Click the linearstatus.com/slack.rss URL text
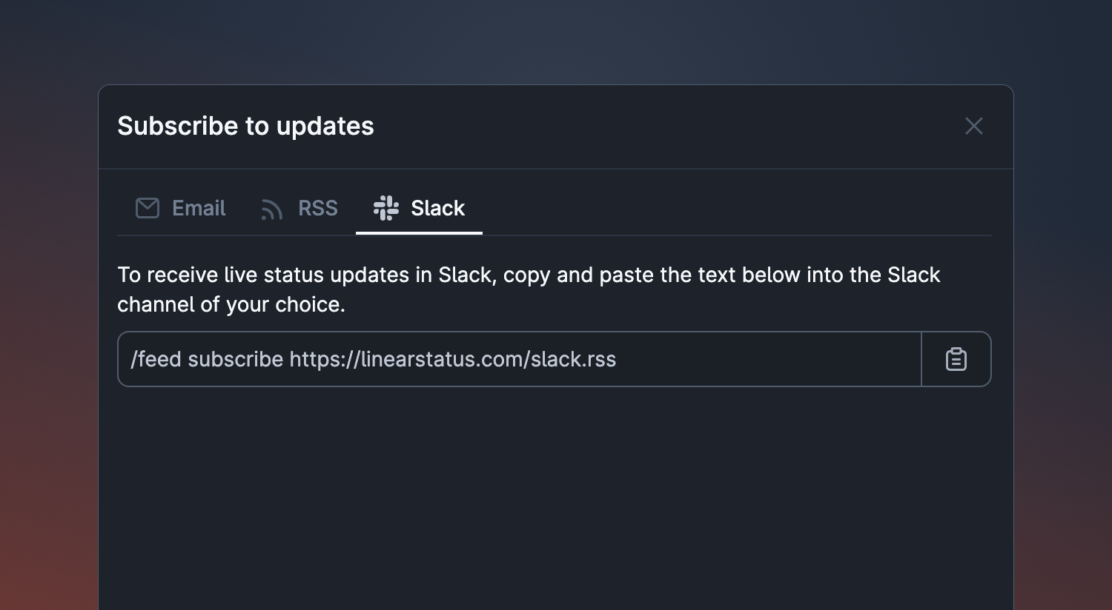 pos(453,359)
